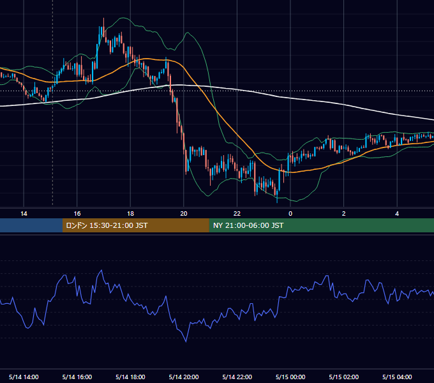Click the hour label 18 on price chart axis

click(130, 213)
